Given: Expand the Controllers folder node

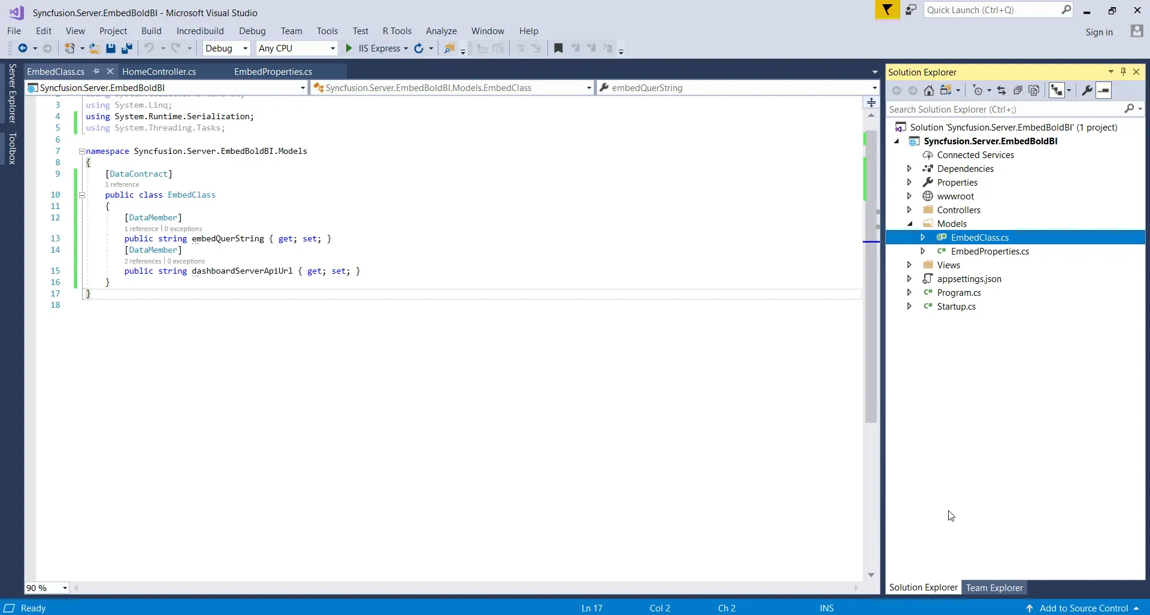Looking at the screenshot, I should pyautogui.click(x=909, y=210).
